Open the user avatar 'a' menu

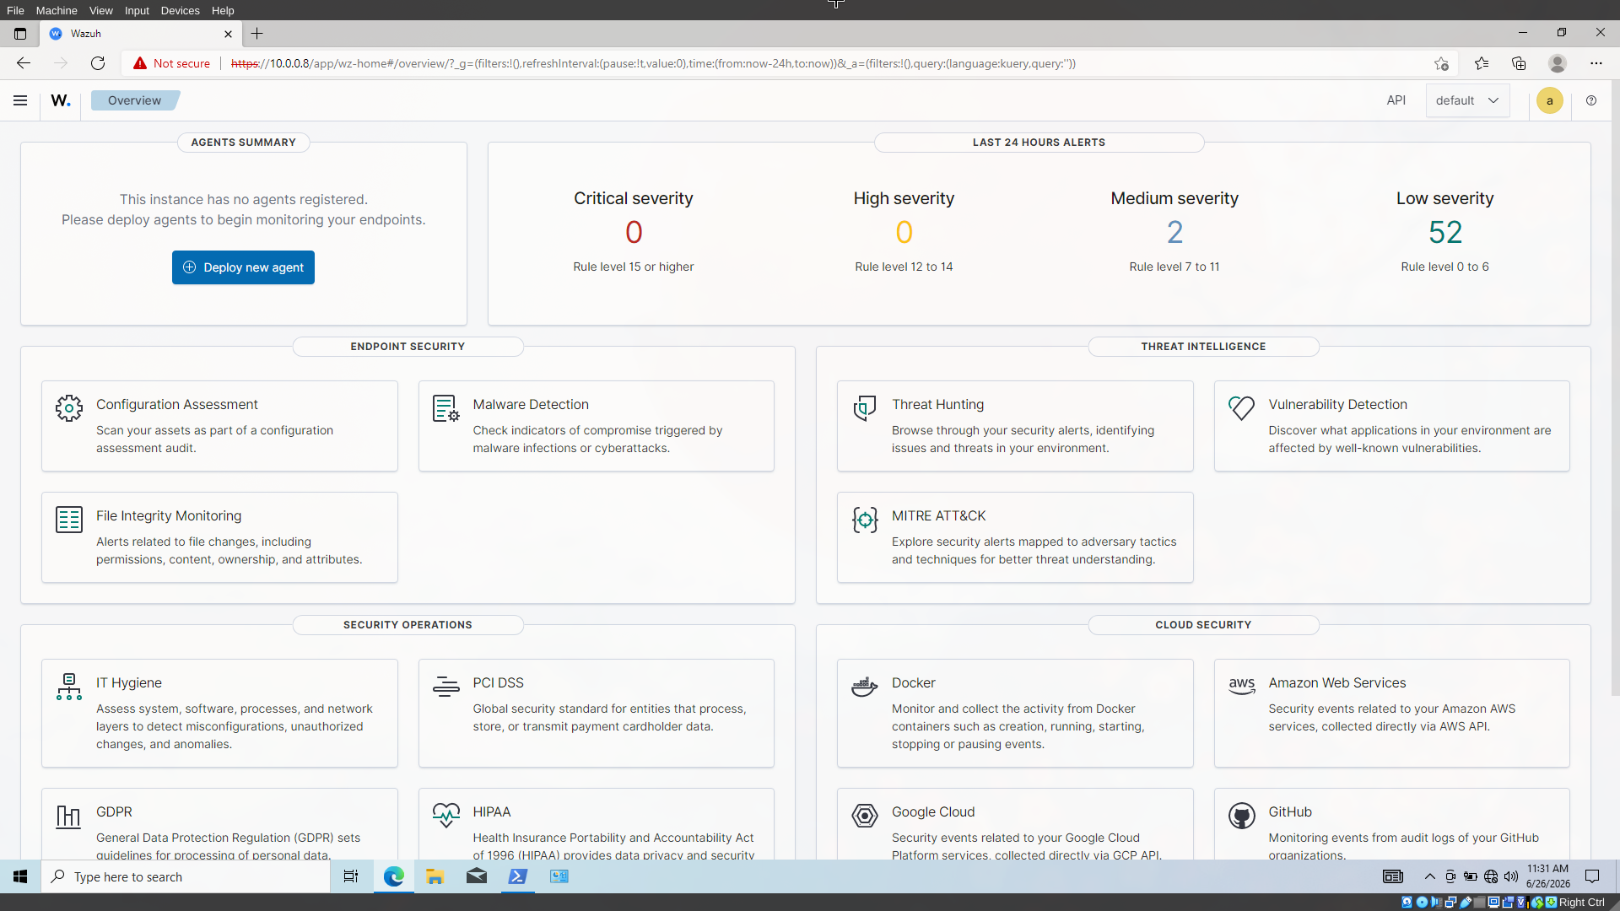pyautogui.click(x=1550, y=100)
